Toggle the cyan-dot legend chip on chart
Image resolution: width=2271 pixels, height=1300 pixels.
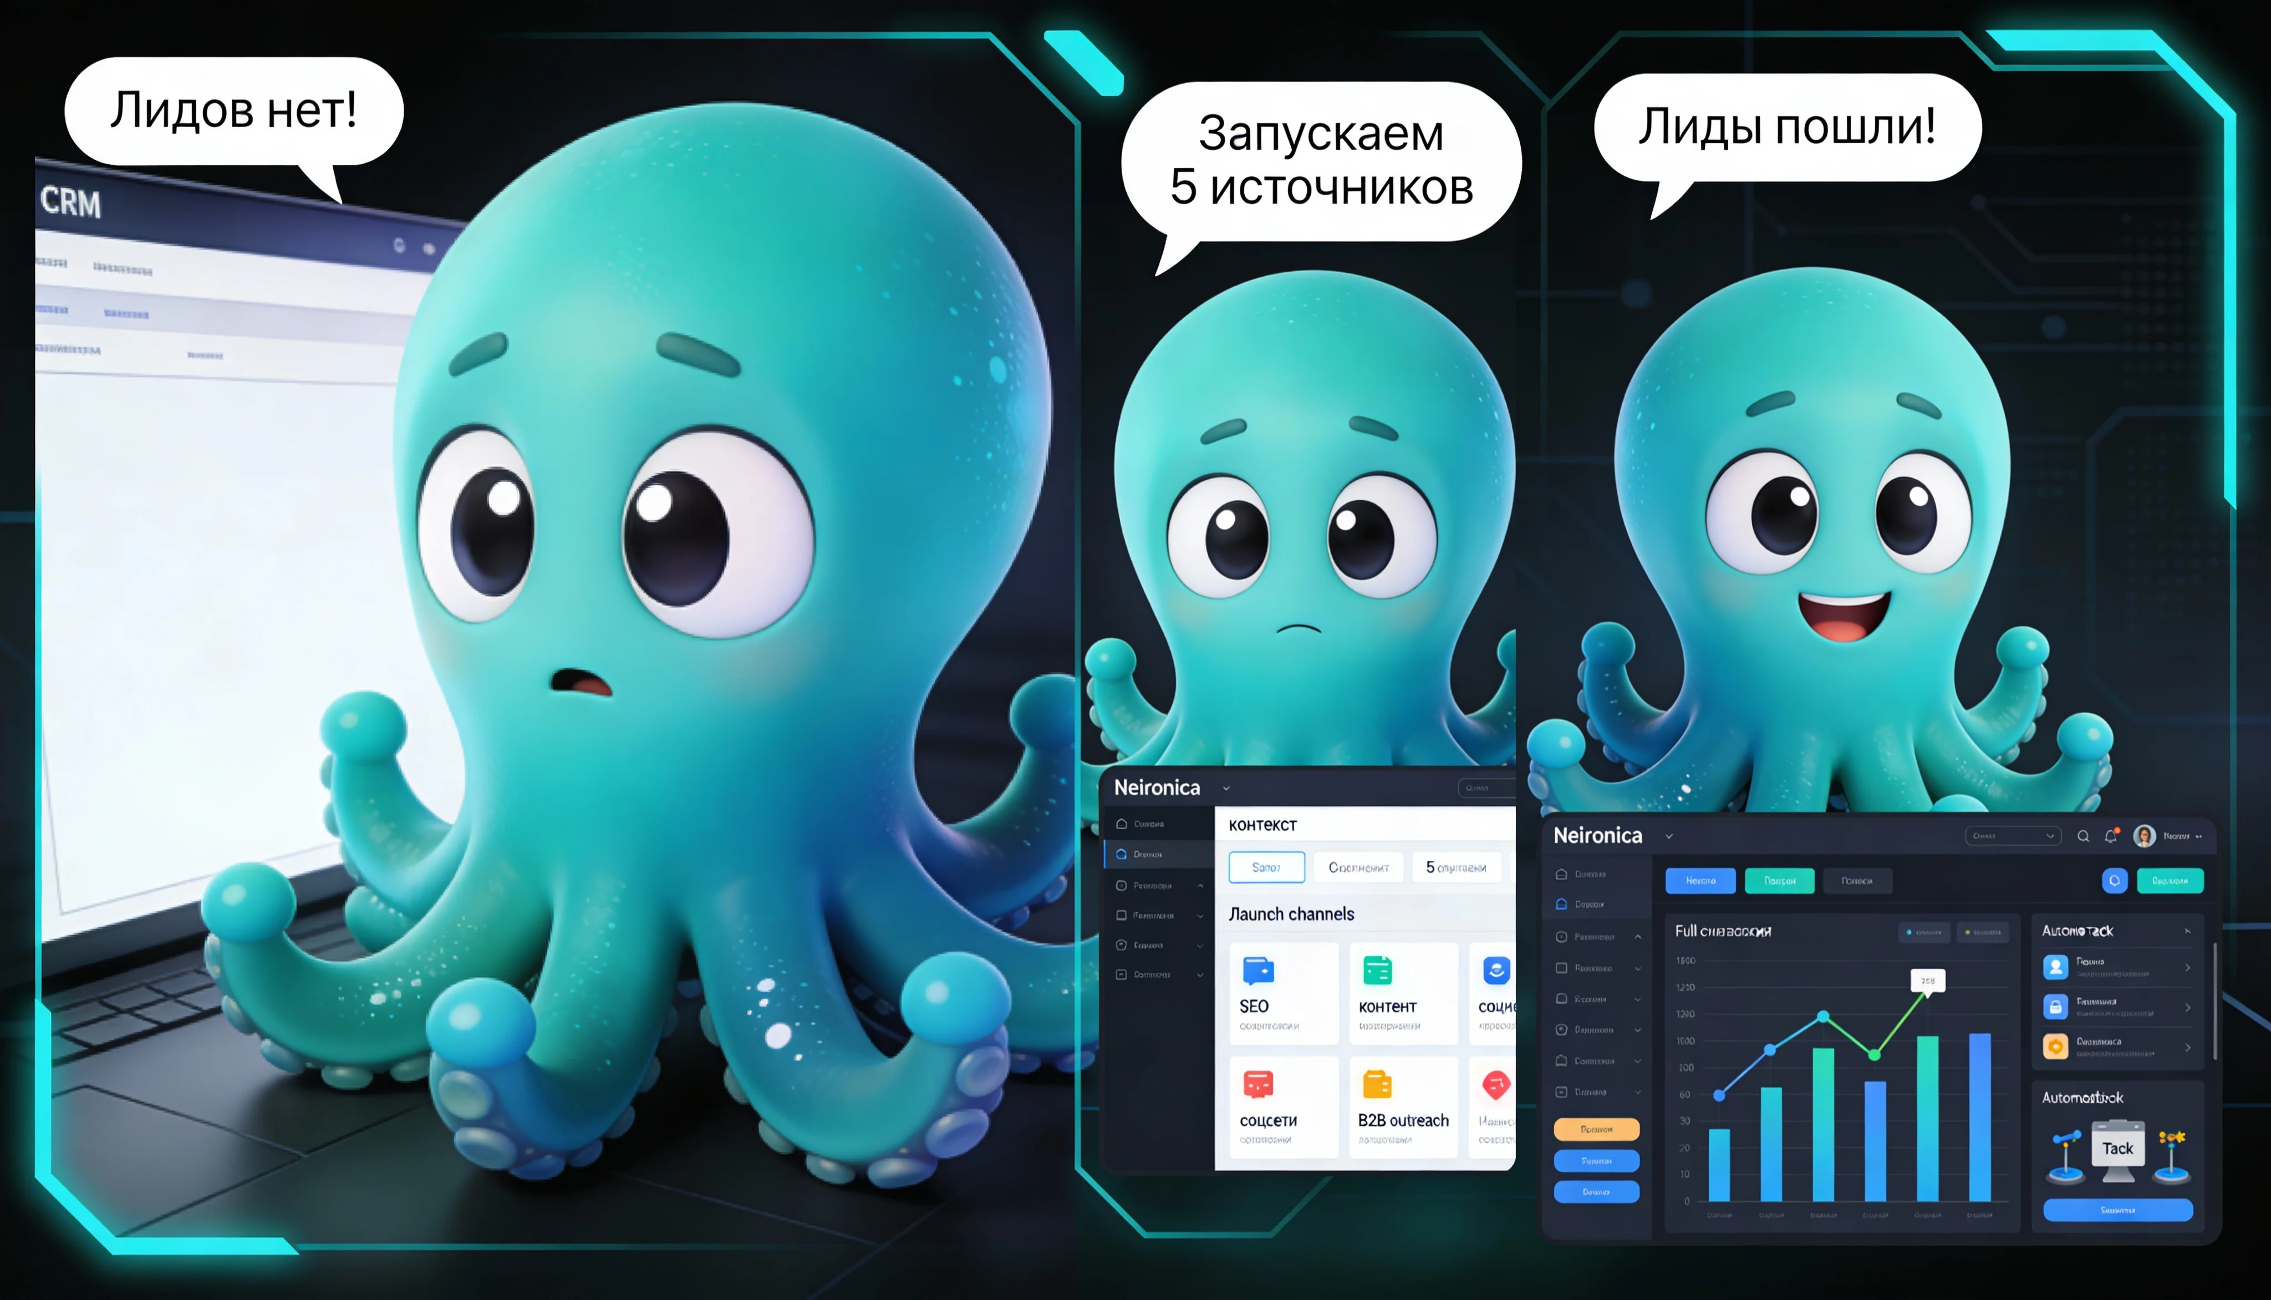pyautogui.click(x=1924, y=932)
